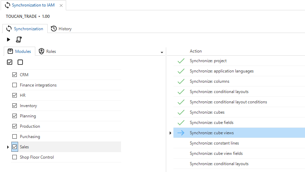This screenshot has width=305, height=172.
Task: Uncheck the CRM module checkbox
Action: 15,74
